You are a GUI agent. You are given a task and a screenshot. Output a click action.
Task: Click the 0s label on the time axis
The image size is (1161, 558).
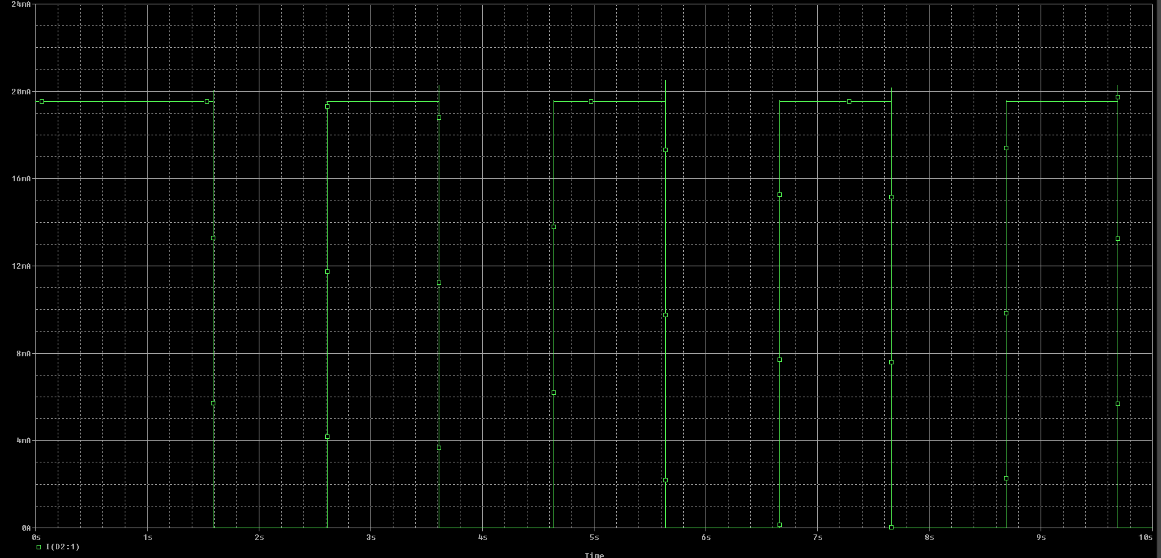coord(36,538)
